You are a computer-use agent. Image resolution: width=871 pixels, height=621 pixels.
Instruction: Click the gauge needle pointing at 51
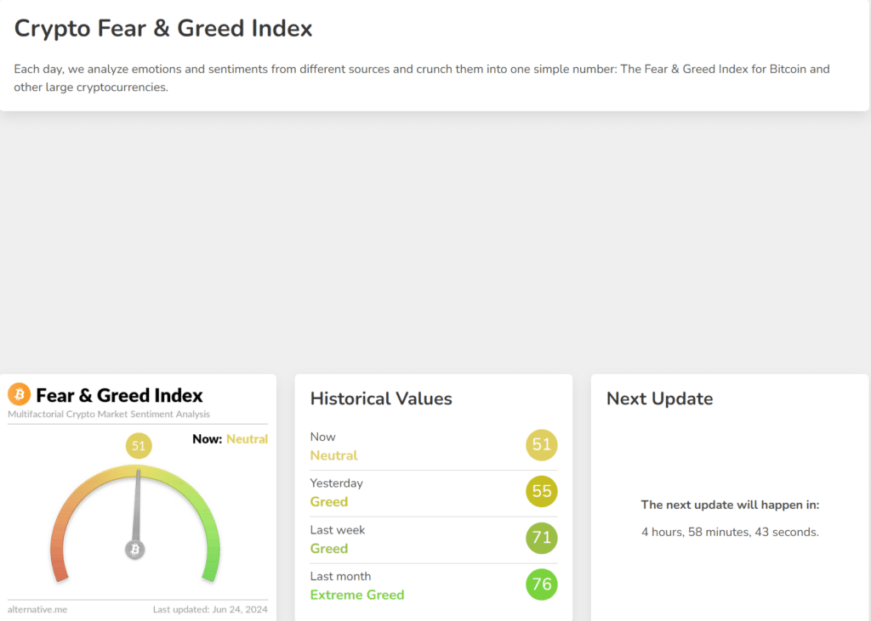[137, 506]
